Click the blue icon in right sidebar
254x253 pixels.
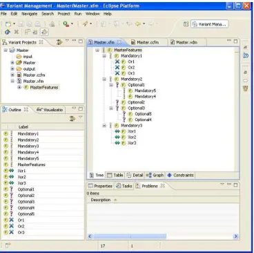click(x=246, y=55)
